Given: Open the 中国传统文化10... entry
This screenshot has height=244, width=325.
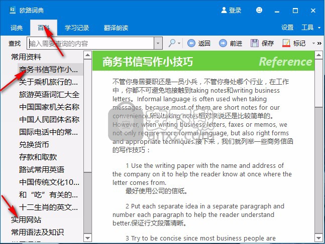Looking at the screenshot, I should [x=49, y=182].
